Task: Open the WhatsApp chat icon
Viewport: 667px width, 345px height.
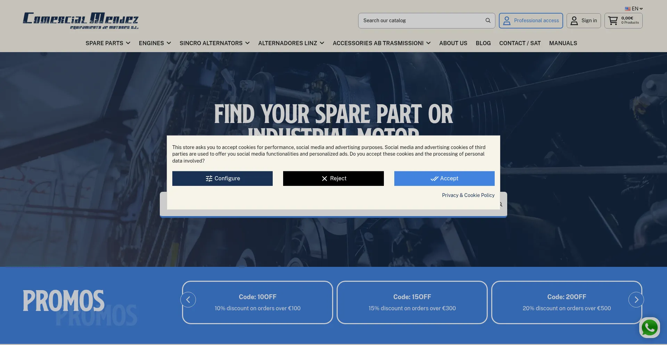Action: [x=650, y=328]
